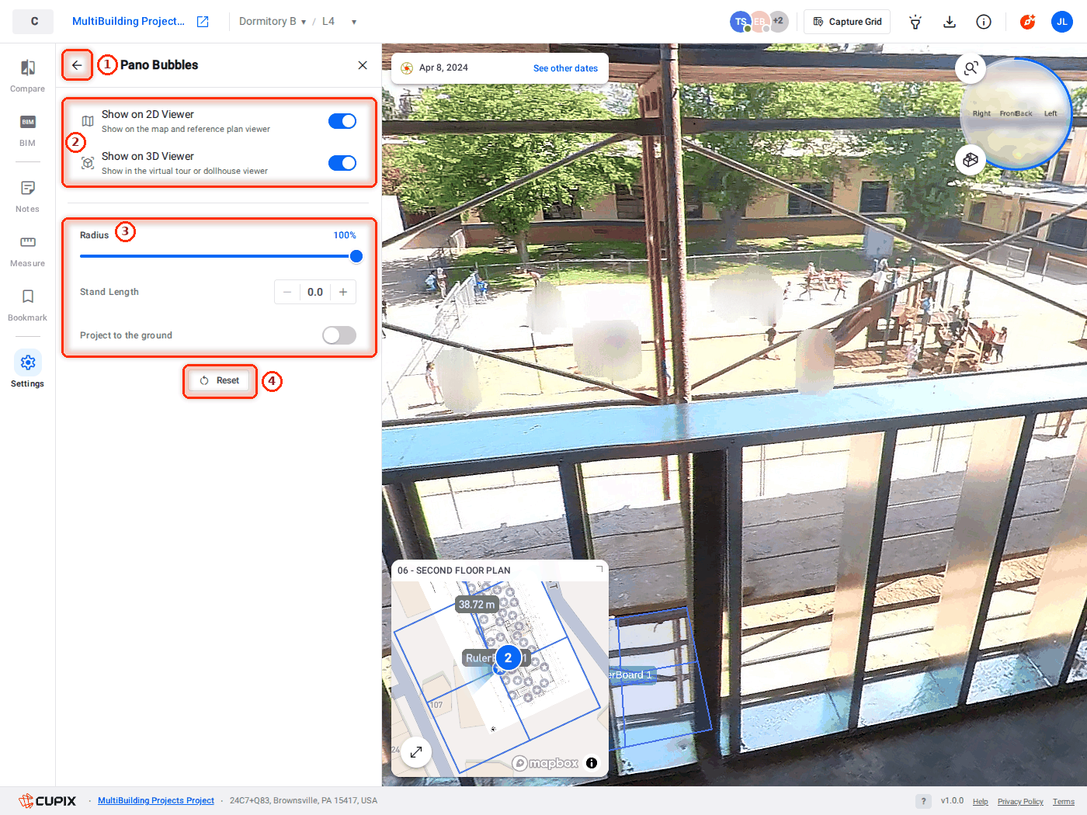Open the Dormitory B dropdown

273,22
